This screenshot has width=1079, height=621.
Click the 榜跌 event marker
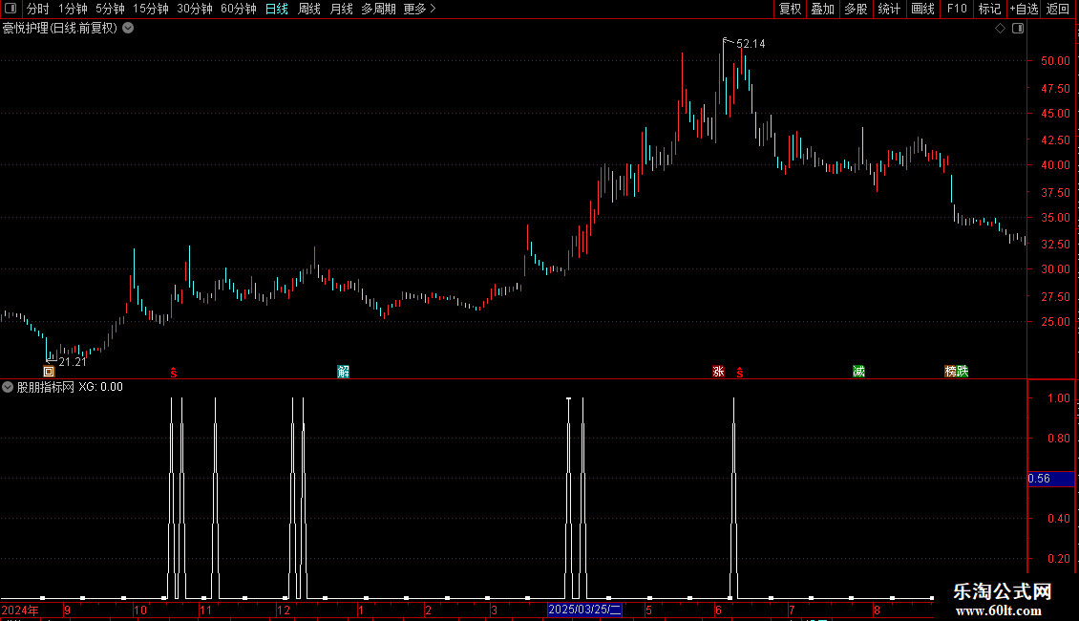tap(957, 372)
